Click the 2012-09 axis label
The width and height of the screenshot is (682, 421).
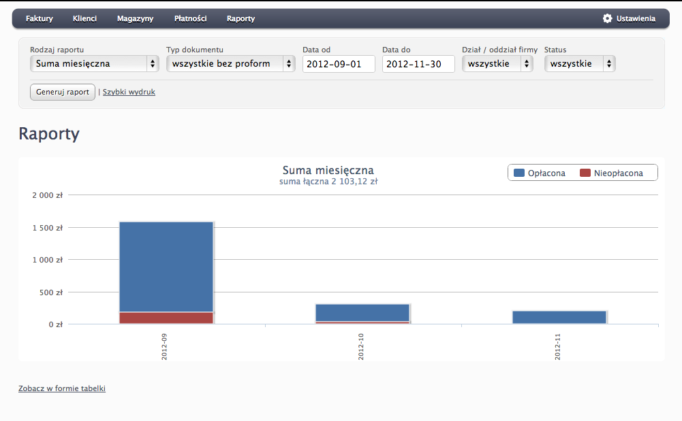164,347
